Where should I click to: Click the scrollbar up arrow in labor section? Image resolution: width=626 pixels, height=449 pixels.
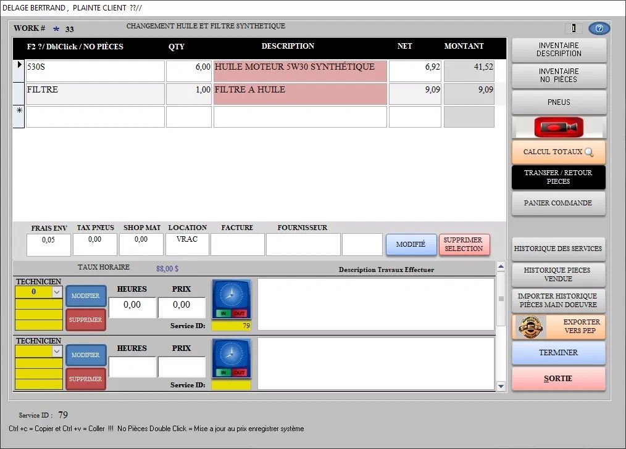(x=501, y=266)
